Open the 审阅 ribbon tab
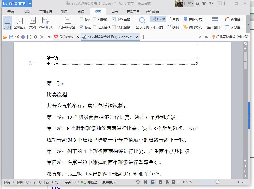 [81, 12]
